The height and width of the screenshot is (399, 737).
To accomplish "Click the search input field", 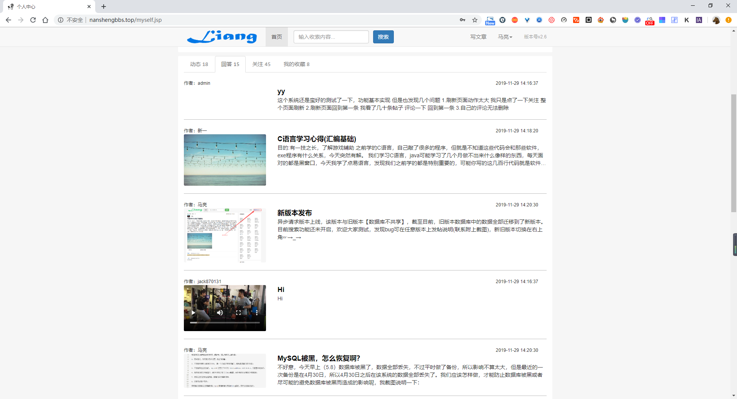I will click(x=331, y=37).
